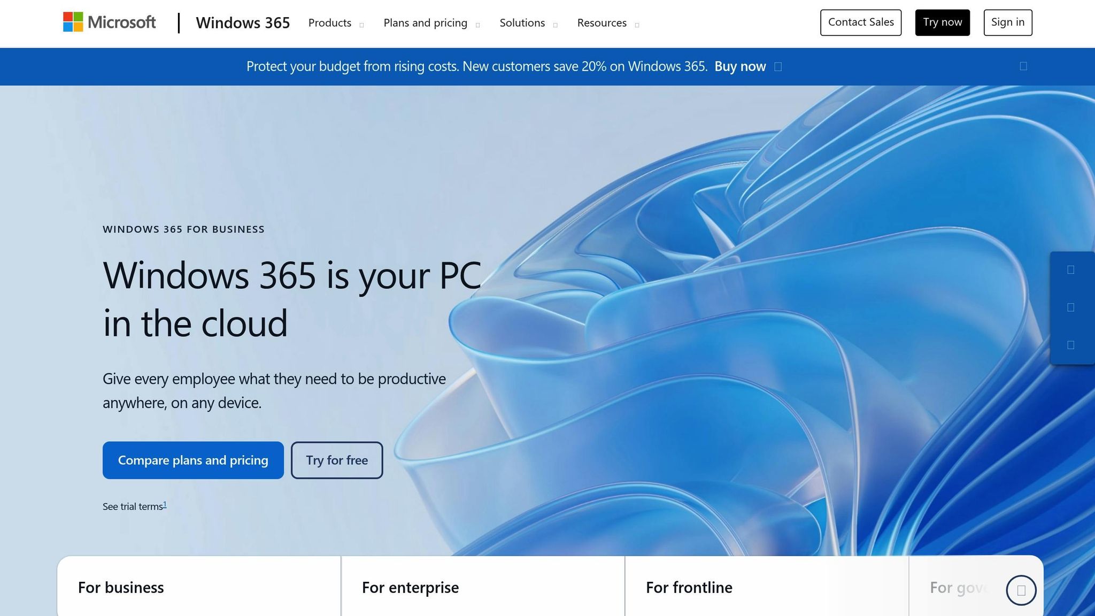Screen dimensions: 1095x616
Task: Select the For business tab
Action: point(199,587)
